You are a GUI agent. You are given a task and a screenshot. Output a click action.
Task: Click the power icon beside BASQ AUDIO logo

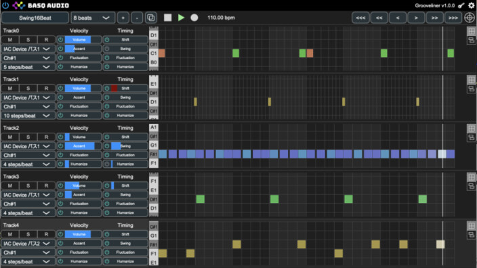[5, 5]
